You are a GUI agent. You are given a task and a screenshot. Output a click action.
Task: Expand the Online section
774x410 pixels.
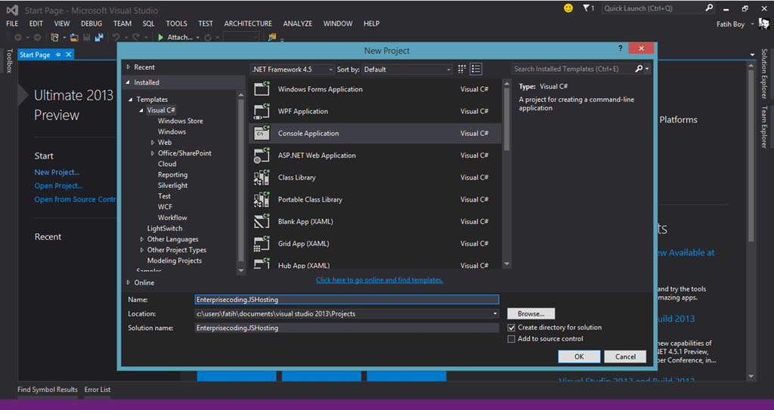(128, 282)
